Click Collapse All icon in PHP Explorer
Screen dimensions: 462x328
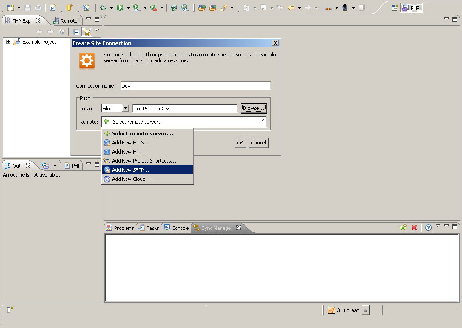coord(76,32)
